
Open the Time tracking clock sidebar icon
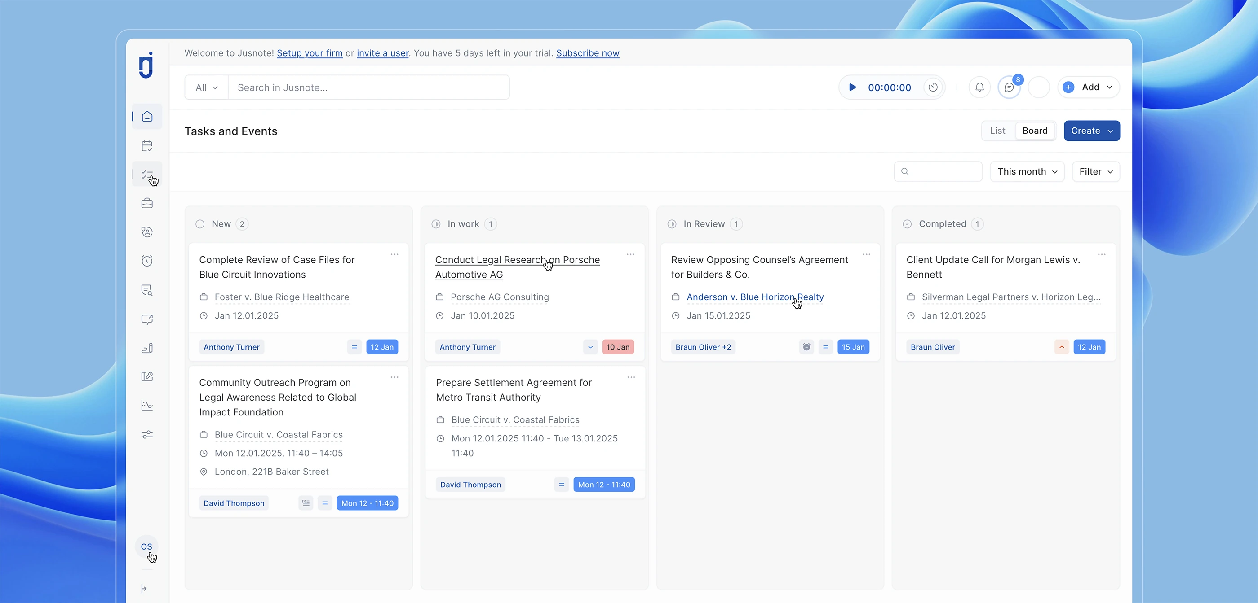[x=147, y=261]
